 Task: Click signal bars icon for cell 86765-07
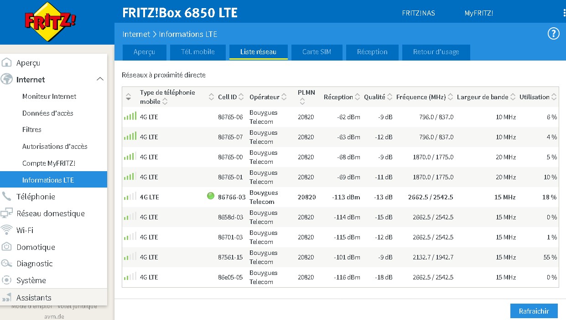coord(130,136)
